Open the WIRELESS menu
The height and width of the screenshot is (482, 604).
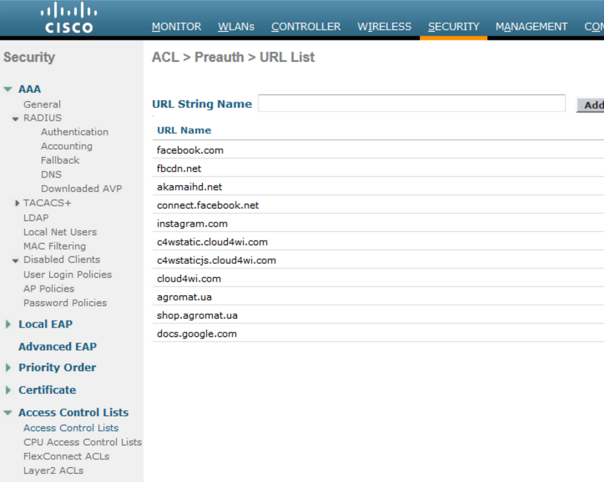384,26
